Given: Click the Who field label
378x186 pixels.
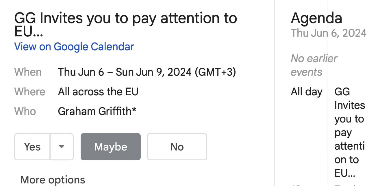Looking at the screenshot, I should 25,111.
